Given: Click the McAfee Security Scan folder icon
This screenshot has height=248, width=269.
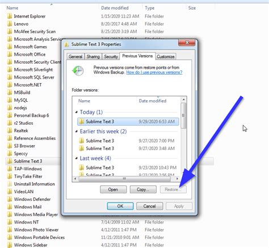Looking at the screenshot, I should pos(10,31).
